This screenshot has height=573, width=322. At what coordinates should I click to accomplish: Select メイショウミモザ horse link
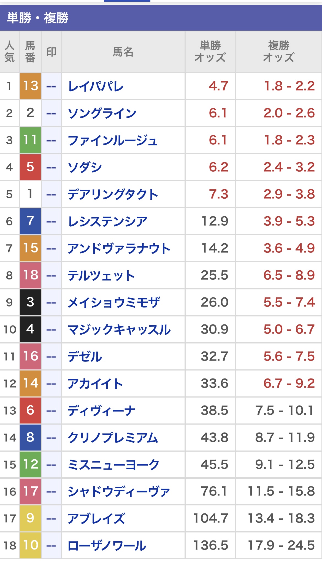point(114,303)
